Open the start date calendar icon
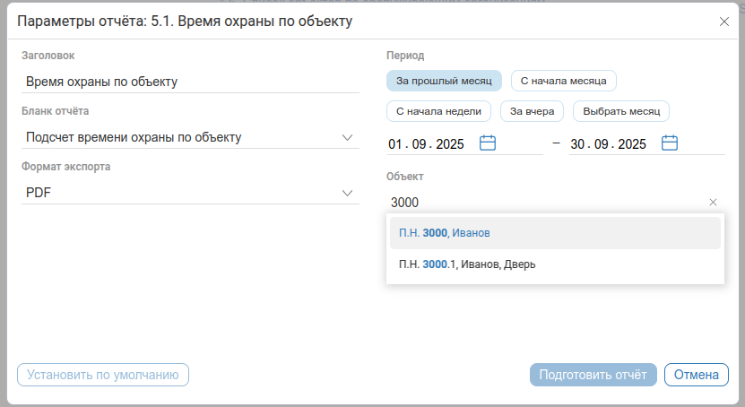745x407 pixels. (488, 143)
